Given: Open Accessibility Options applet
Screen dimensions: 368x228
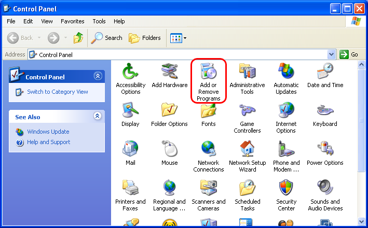Looking at the screenshot, I should point(130,78).
